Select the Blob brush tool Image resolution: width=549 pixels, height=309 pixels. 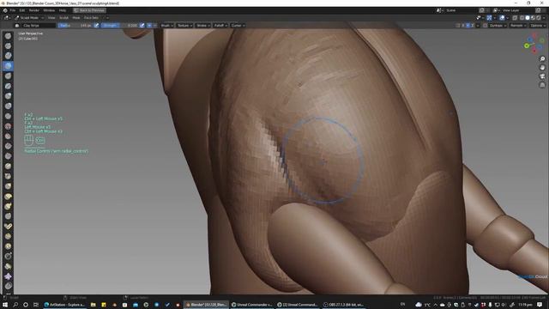pyautogui.click(x=8, y=106)
